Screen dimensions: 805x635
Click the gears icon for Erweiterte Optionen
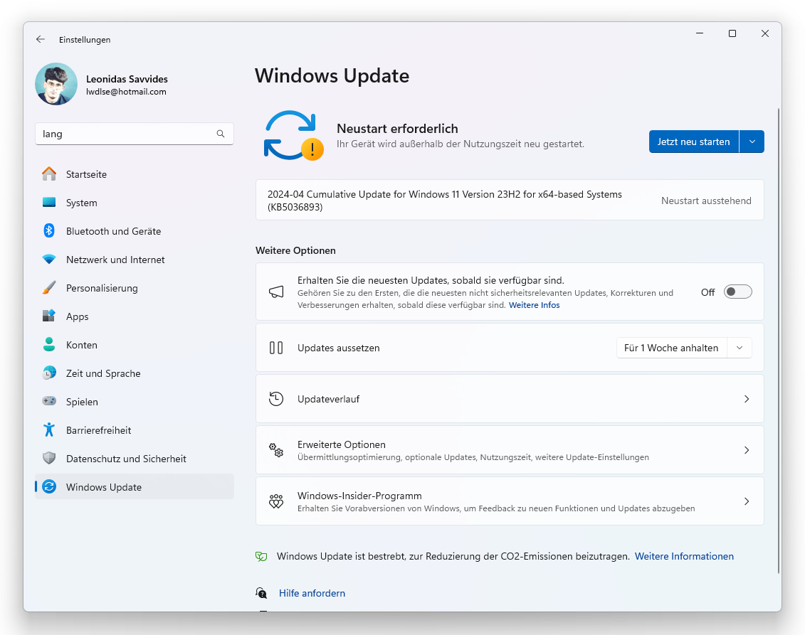pyautogui.click(x=276, y=450)
